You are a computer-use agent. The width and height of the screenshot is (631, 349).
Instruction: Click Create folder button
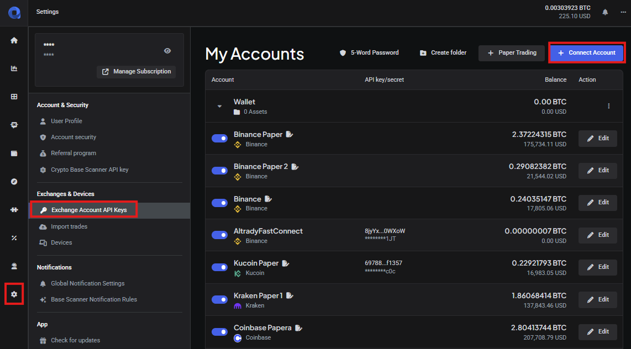[x=443, y=52]
